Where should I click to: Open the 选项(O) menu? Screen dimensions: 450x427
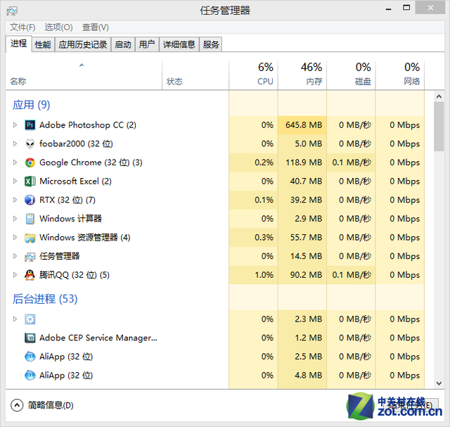click(x=58, y=27)
